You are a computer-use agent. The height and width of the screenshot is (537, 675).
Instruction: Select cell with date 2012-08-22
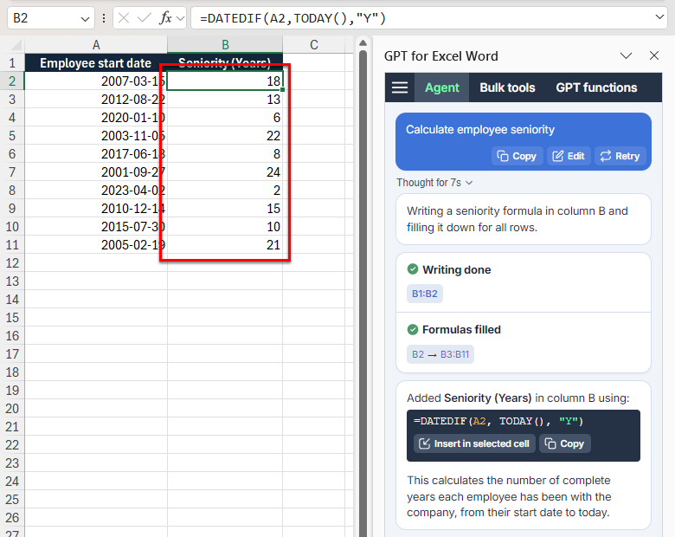95,99
